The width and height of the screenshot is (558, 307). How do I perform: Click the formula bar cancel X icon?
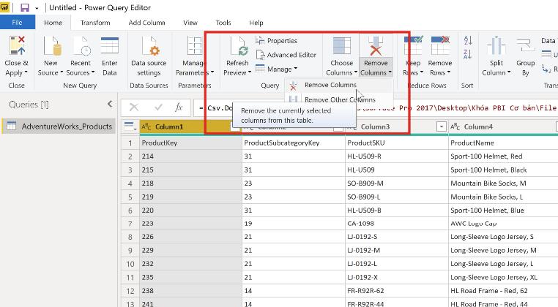pyautogui.click(x=134, y=107)
